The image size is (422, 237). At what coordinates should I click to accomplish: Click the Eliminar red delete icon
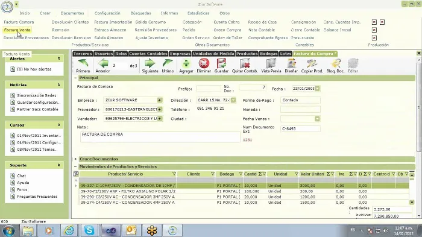204,63
